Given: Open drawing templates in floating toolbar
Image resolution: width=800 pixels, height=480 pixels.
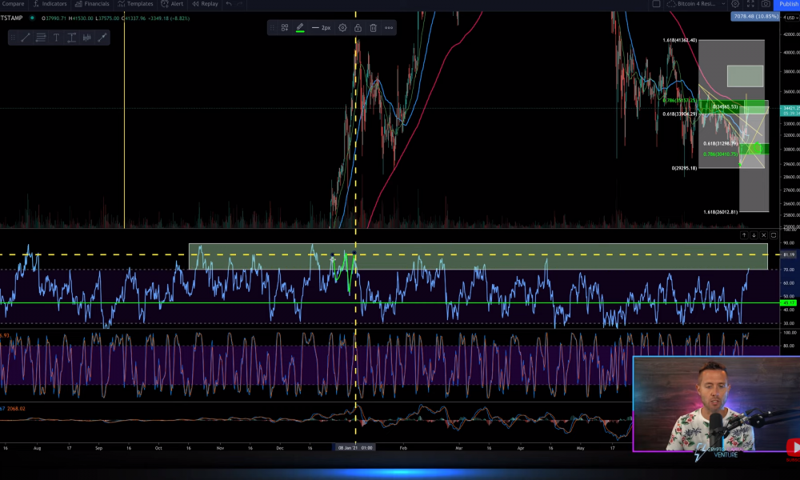Looking at the screenshot, I should 285,27.
